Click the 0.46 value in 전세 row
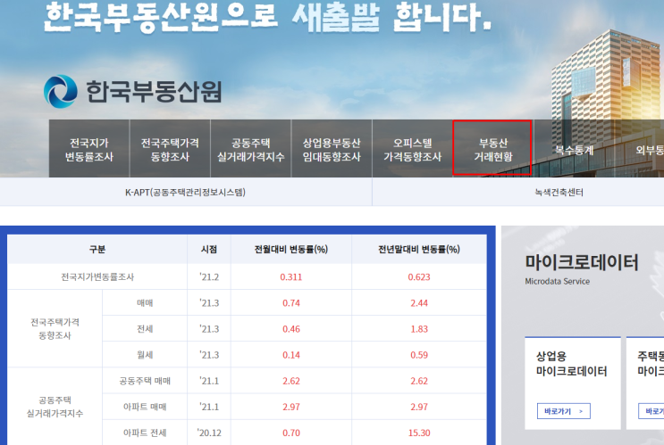 coord(291,329)
